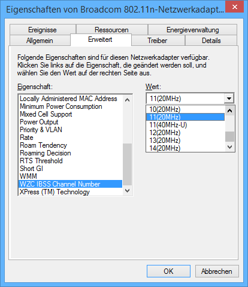Open the Energieverwaltung tab
The height and width of the screenshot is (287, 248).
[x=192, y=30]
